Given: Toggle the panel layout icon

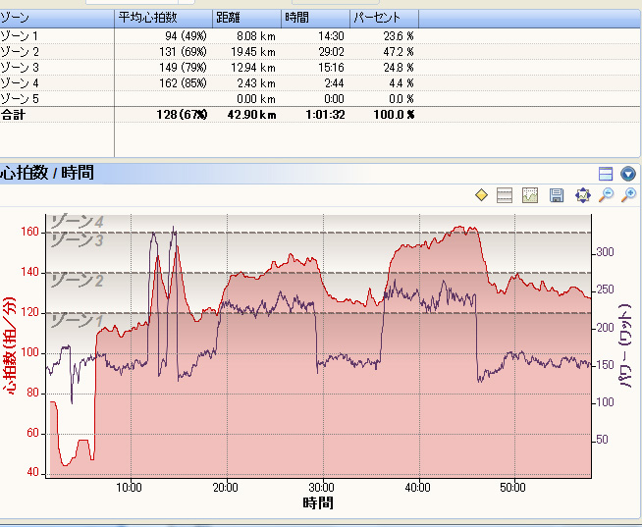Looking at the screenshot, I should tap(606, 174).
